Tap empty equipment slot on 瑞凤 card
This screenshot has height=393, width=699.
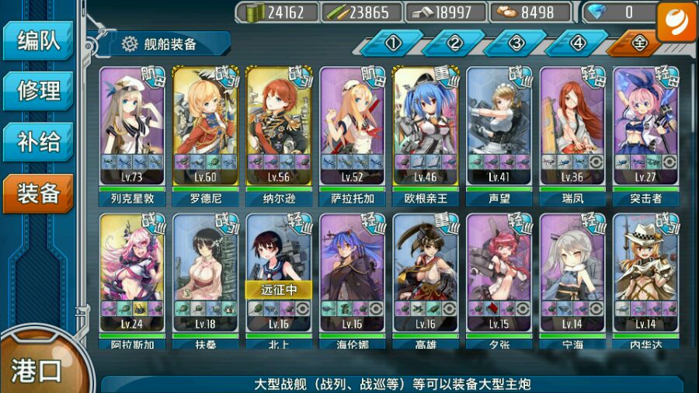tap(596, 162)
